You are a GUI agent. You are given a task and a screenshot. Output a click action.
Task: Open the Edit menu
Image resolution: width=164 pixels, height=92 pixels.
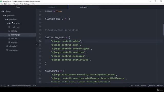[5, 4]
